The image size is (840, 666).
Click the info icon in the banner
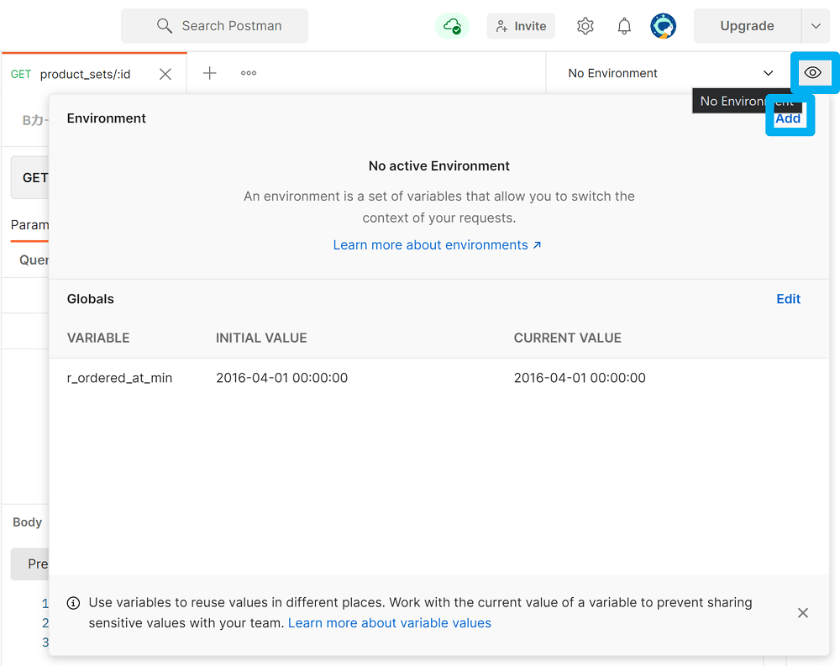pos(73,603)
